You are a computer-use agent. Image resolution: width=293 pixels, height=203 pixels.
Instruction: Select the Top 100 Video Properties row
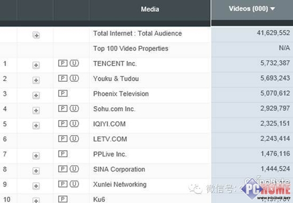[x=146, y=50]
